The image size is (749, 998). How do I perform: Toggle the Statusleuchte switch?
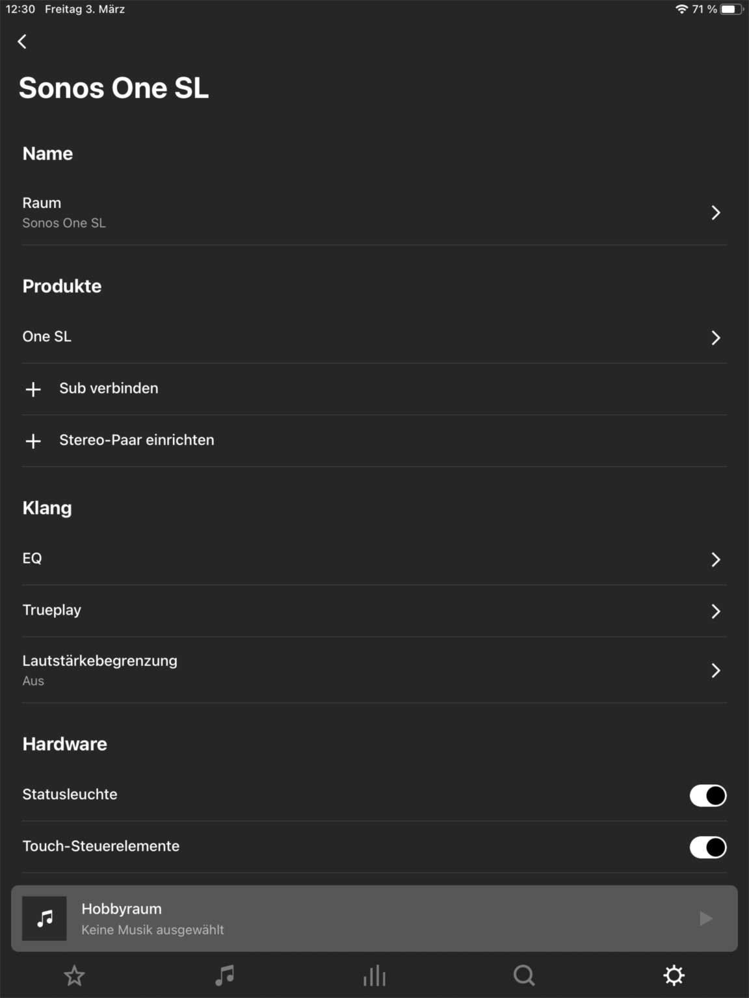click(x=707, y=795)
